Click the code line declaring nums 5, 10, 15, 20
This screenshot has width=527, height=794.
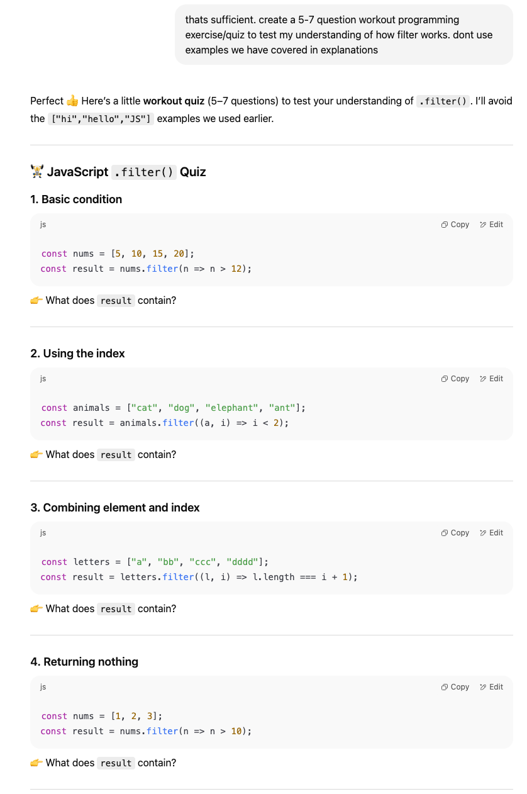118,254
